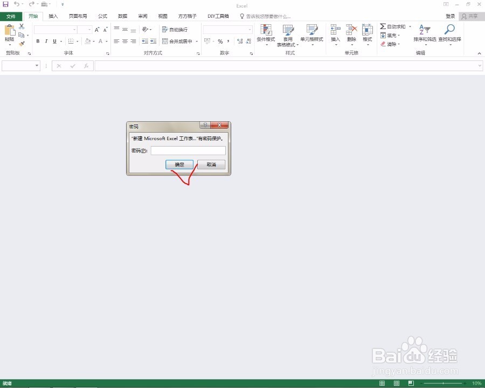
Task: Open the File (文件) tab
Action: pos(11,16)
